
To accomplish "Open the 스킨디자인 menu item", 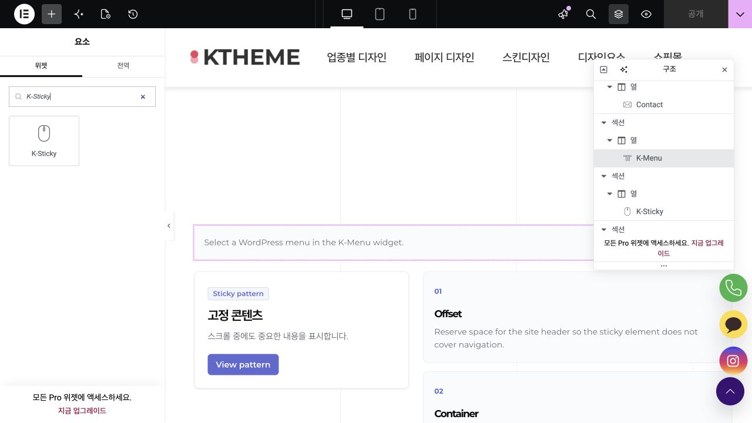I will (526, 58).
